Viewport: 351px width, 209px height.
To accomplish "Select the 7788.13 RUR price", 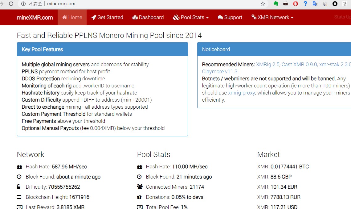I will (285, 197).
